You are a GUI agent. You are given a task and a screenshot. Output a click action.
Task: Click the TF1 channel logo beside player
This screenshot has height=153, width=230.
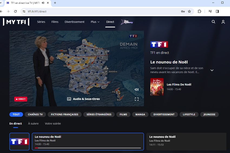pyautogui.click(x=159, y=44)
